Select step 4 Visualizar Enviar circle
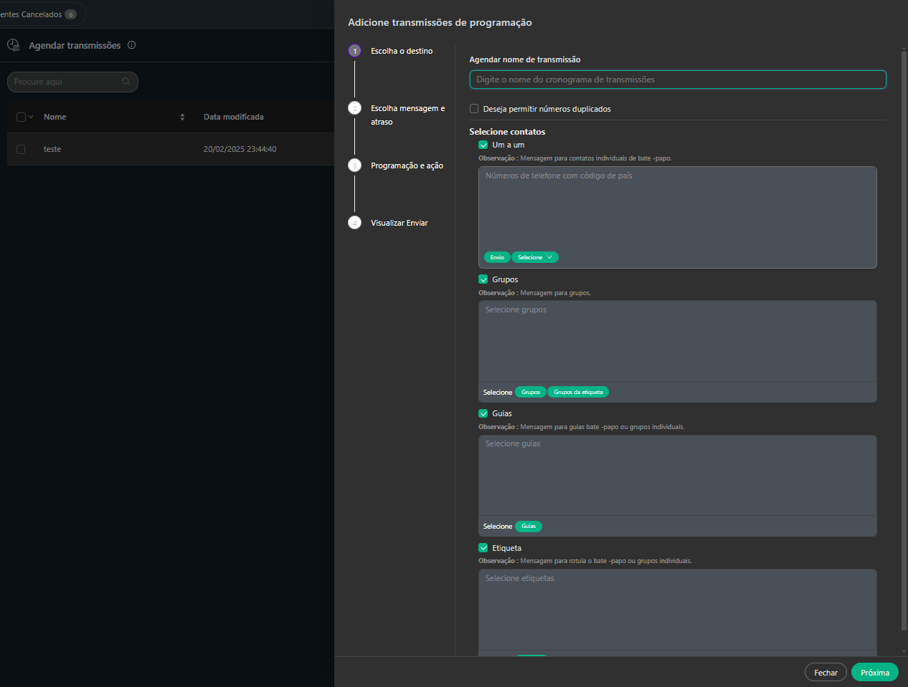This screenshot has width=908, height=687. point(354,223)
